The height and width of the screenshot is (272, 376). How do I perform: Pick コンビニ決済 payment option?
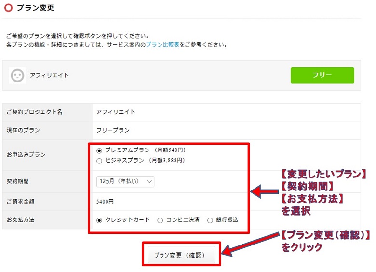(160, 220)
